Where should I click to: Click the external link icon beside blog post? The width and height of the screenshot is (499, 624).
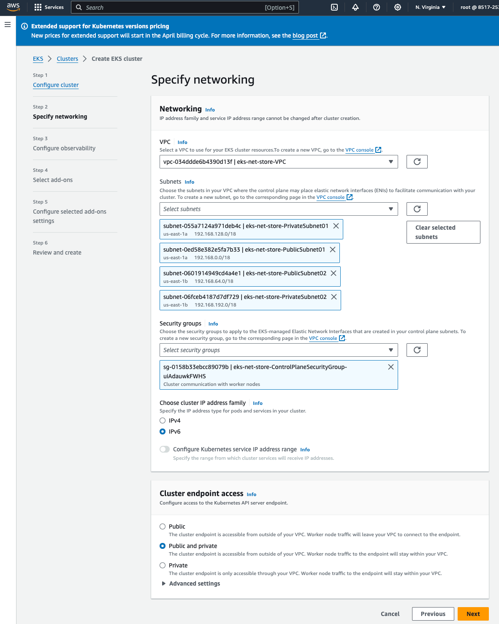(x=323, y=35)
